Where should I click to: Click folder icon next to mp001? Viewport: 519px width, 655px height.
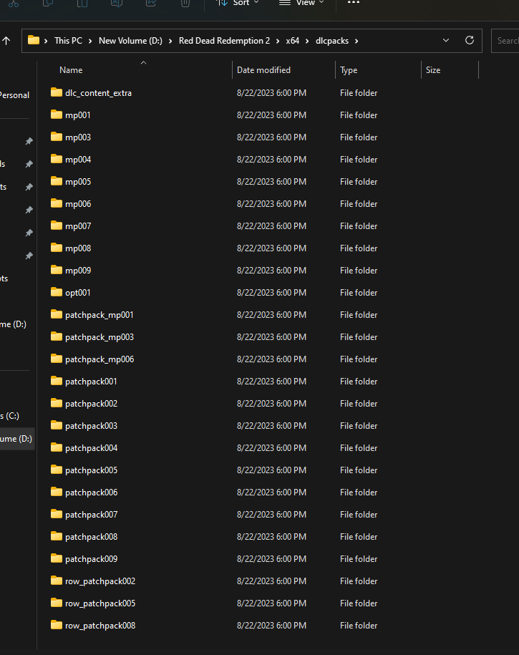[57, 115]
